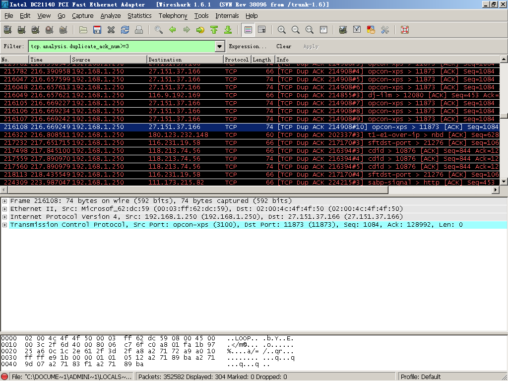
Task: Select packet 217232 row
Action: tap(250, 143)
